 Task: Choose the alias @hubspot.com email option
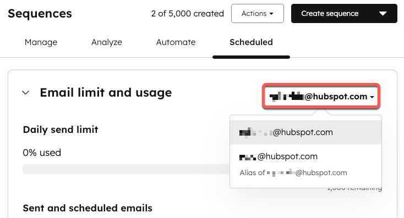(305, 164)
